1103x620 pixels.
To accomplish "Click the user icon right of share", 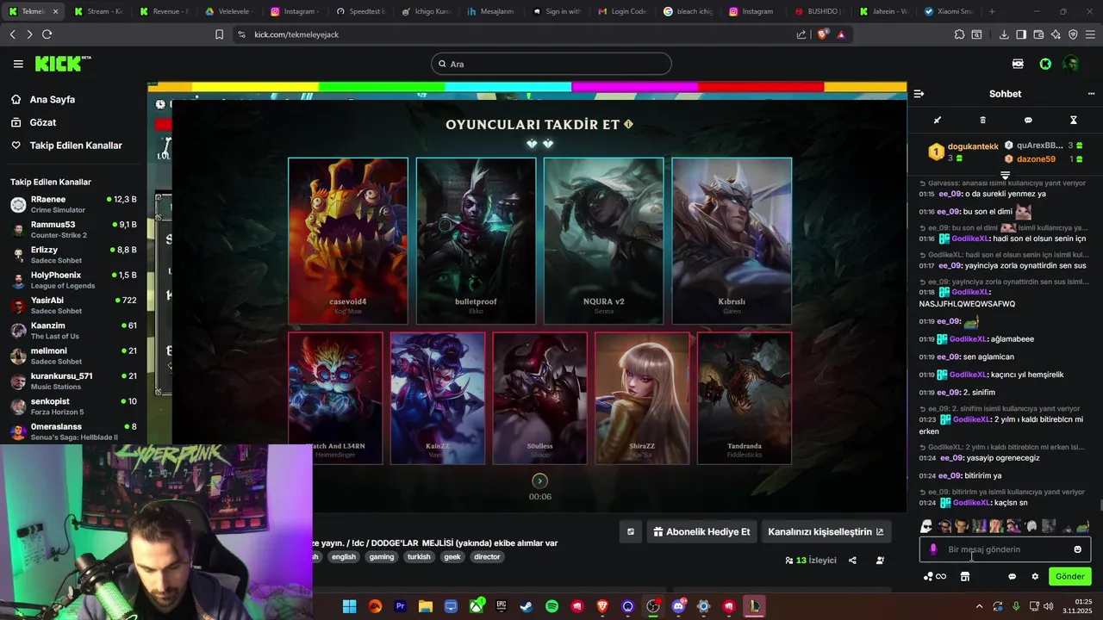I will tap(880, 561).
